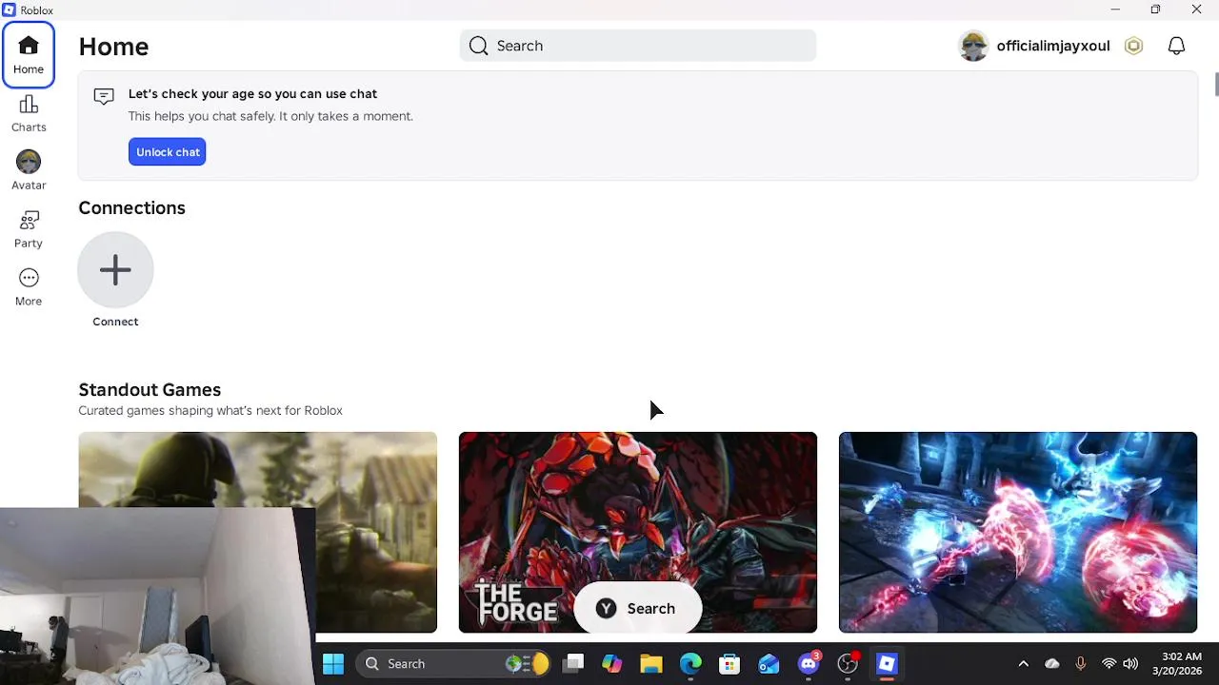Click the Y Search overlay button

pos(638,609)
